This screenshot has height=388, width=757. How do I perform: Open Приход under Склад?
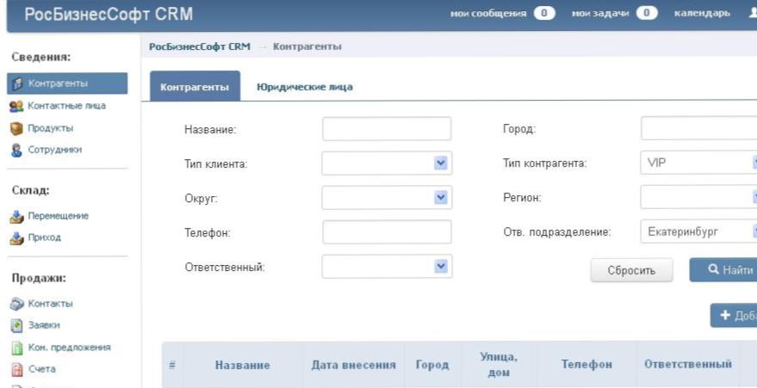tap(44, 237)
